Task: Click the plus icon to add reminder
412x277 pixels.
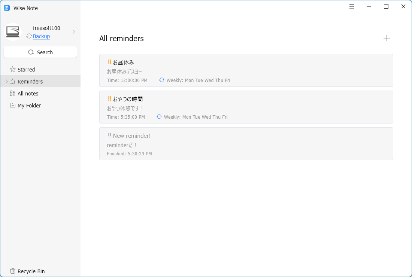Action: (x=387, y=38)
